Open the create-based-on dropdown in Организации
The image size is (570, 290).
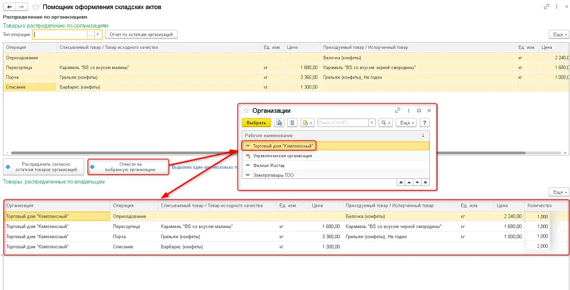(x=307, y=123)
